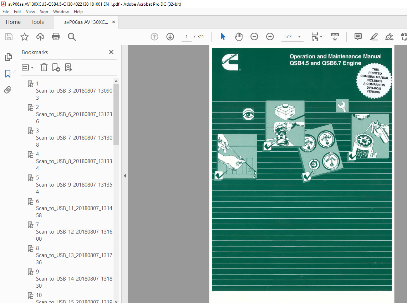Image resolution: width=407 pixels, height=303 pixels.
Task: Open bookmark 2 Scan_to_USB_6
Action: coord(74,114)
